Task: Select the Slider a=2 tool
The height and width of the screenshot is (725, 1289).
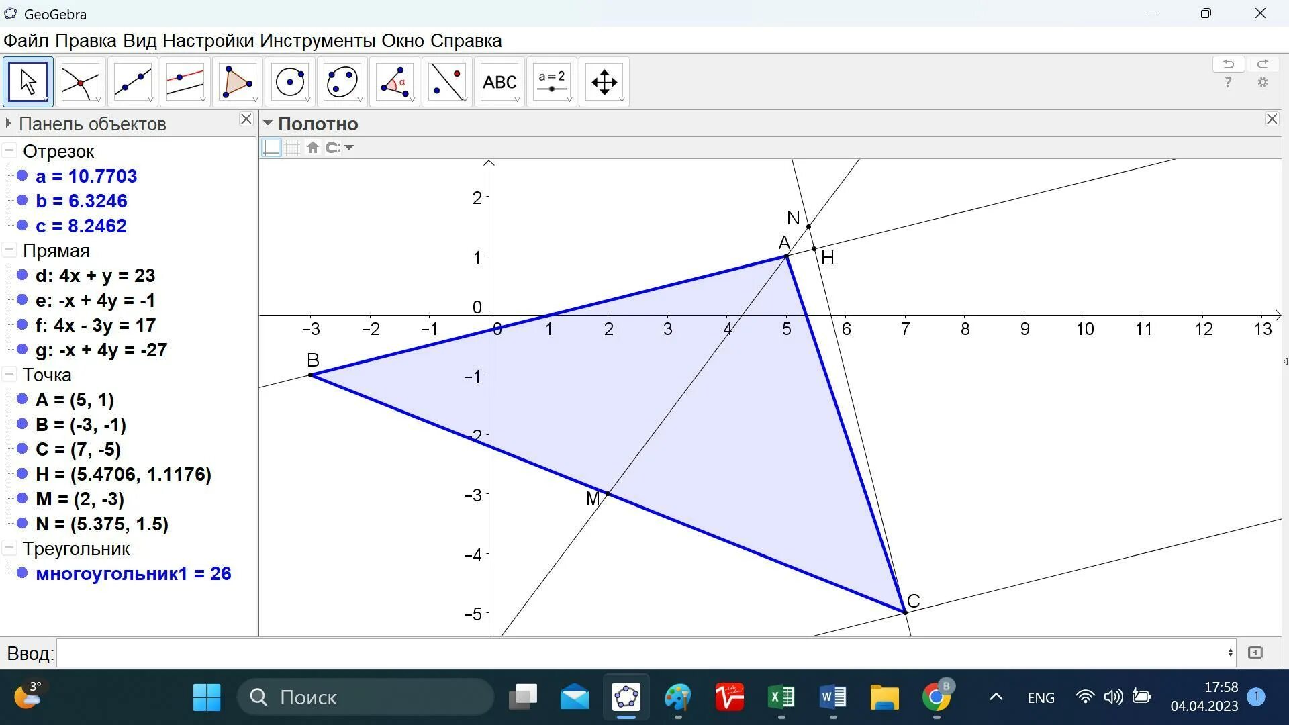Action: pyautogui.click(x=551, y=82)
